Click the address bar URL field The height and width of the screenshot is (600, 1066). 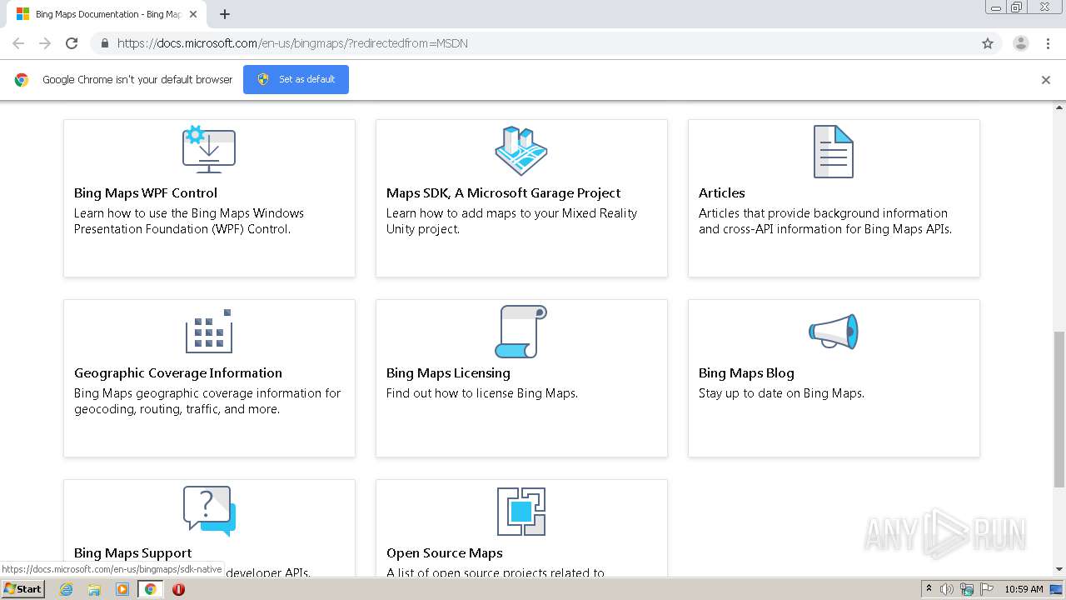point(533,43)
